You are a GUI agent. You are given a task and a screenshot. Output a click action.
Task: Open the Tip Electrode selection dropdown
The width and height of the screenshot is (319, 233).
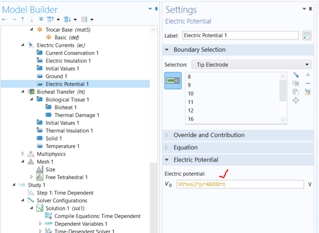(x=251, y=65)
